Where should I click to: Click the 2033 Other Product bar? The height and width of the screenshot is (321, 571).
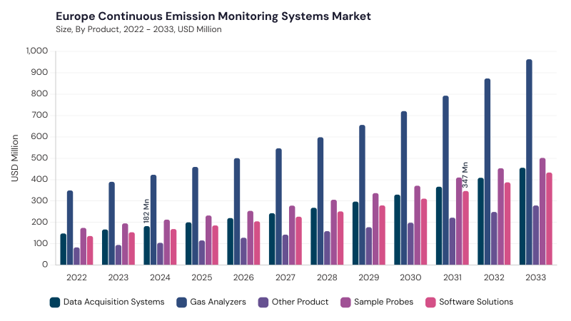[536, 235]
